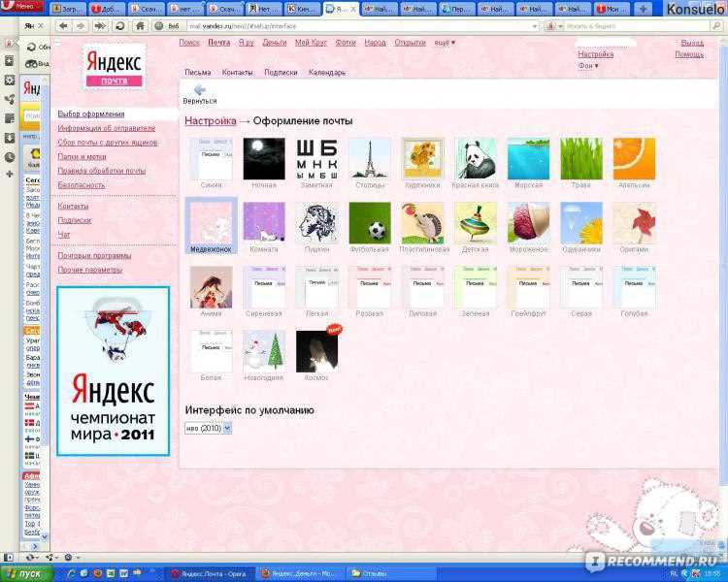Open the browser Home icon

click(x=139, y=26)
